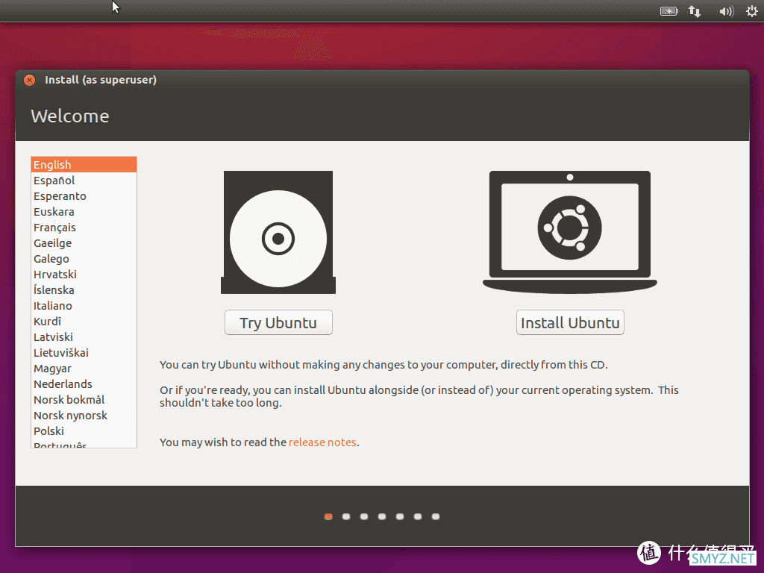This screenshot has height=573, width=764.
Task: Click the CD disc illustration
Action: pos(278,232)
